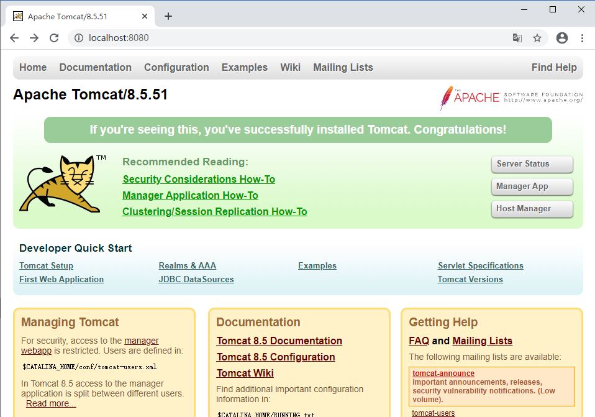Open the Manager App button
This screenshot has width=595, height=417.
(x=532, y=186)
